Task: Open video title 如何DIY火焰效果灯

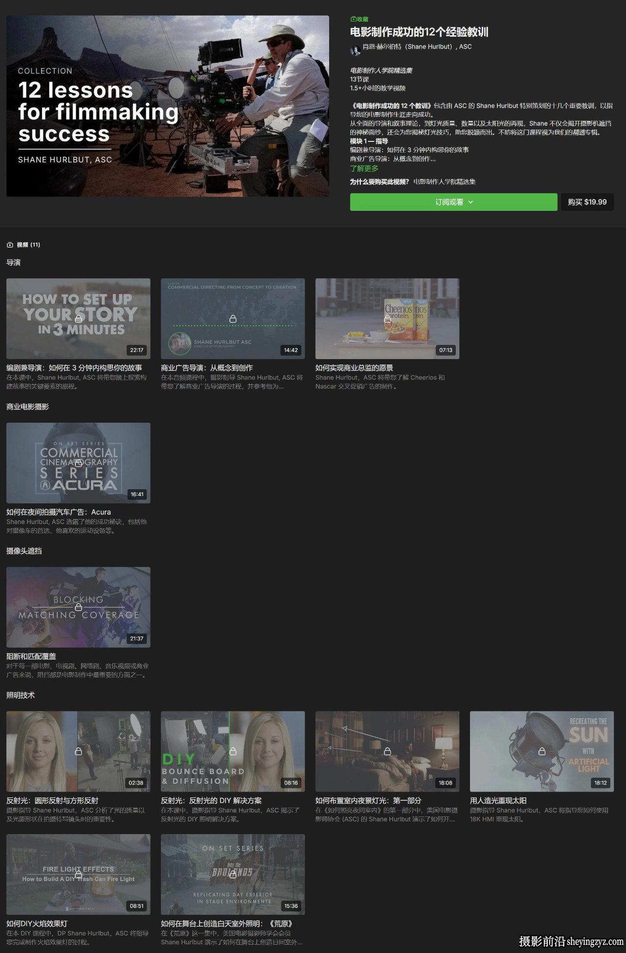Action: (37, 924)
